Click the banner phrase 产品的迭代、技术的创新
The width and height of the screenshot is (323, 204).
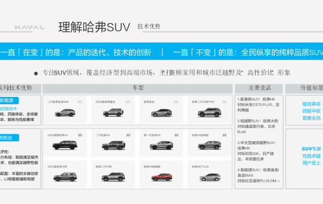click(x=109, y=52)
